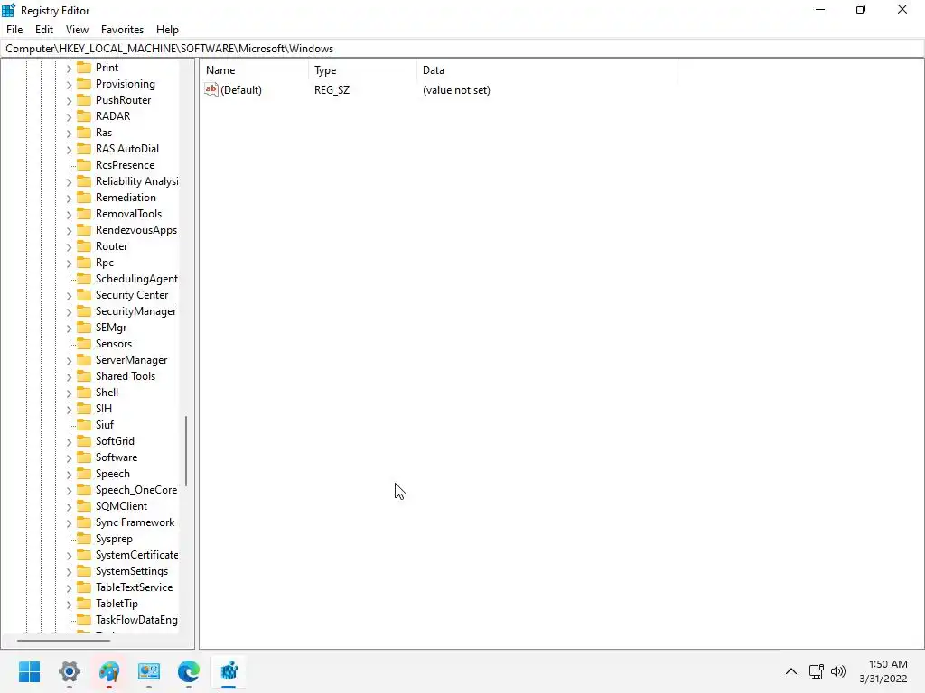925x693 pixels.
Task: Open the volume control in system tray
Action: tap(837, 671)
